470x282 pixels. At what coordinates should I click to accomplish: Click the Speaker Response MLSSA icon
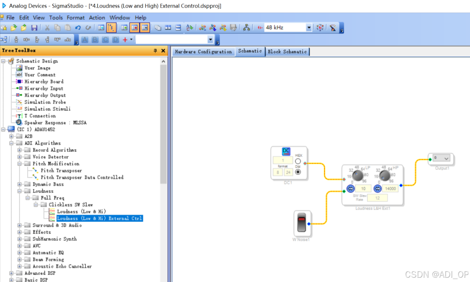coord(19,122)
